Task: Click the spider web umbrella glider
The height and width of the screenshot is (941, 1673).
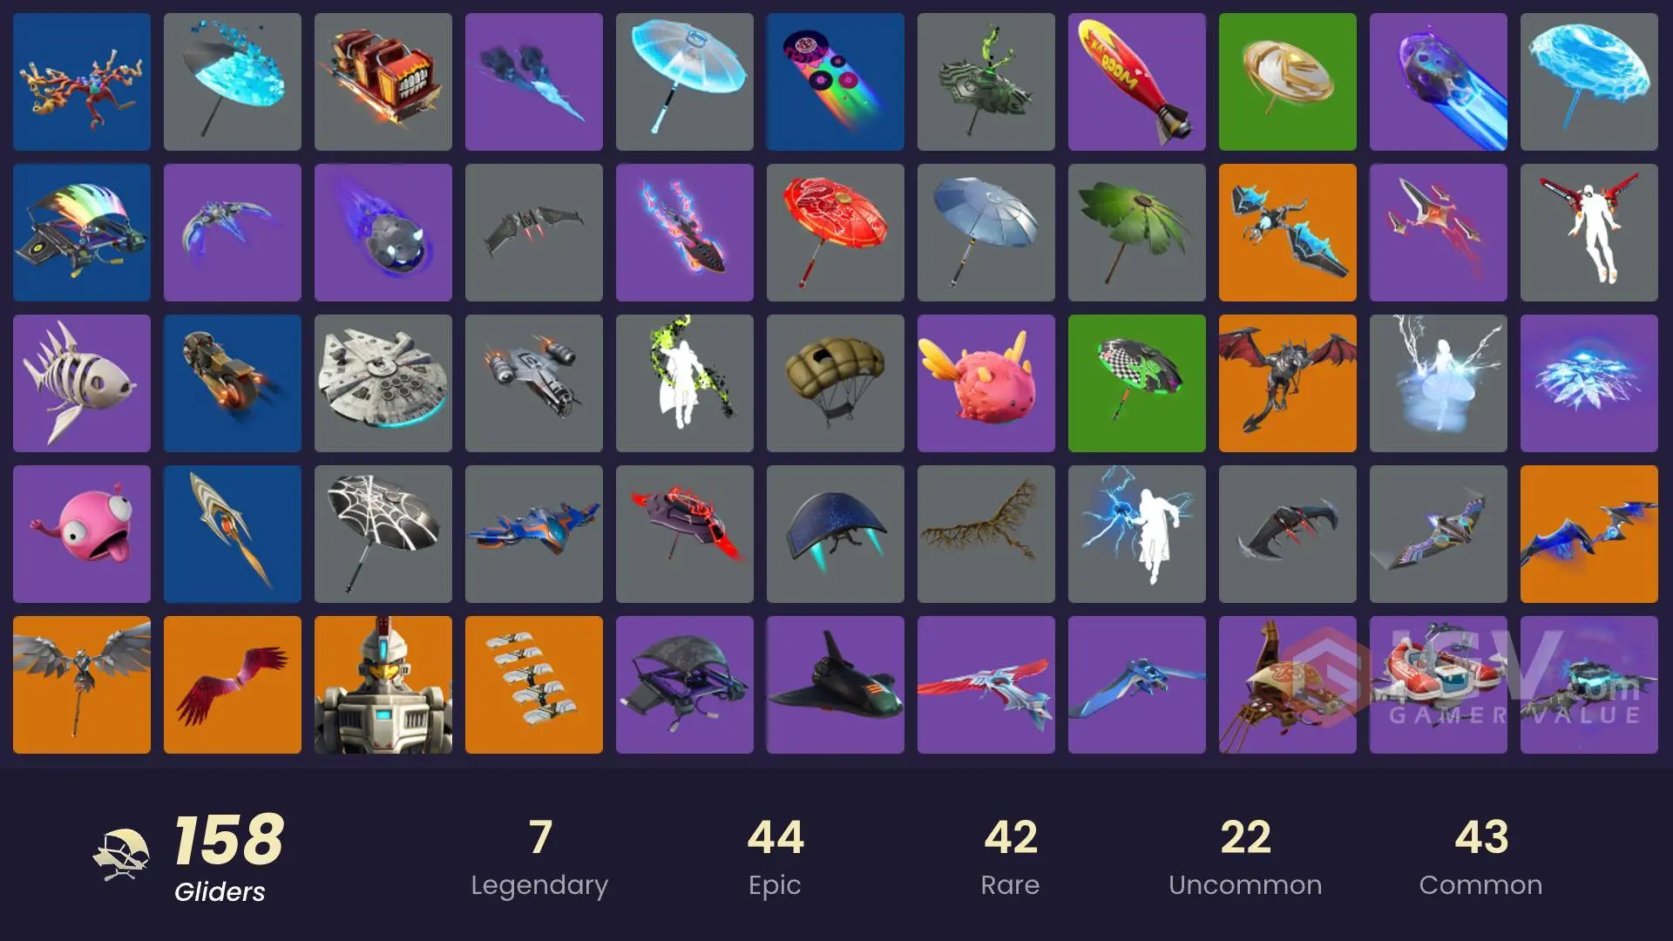Action: [x=383, y=534]
